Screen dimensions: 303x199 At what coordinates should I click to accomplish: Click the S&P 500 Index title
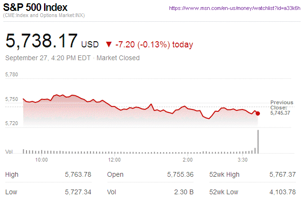[x=36, y=8]
